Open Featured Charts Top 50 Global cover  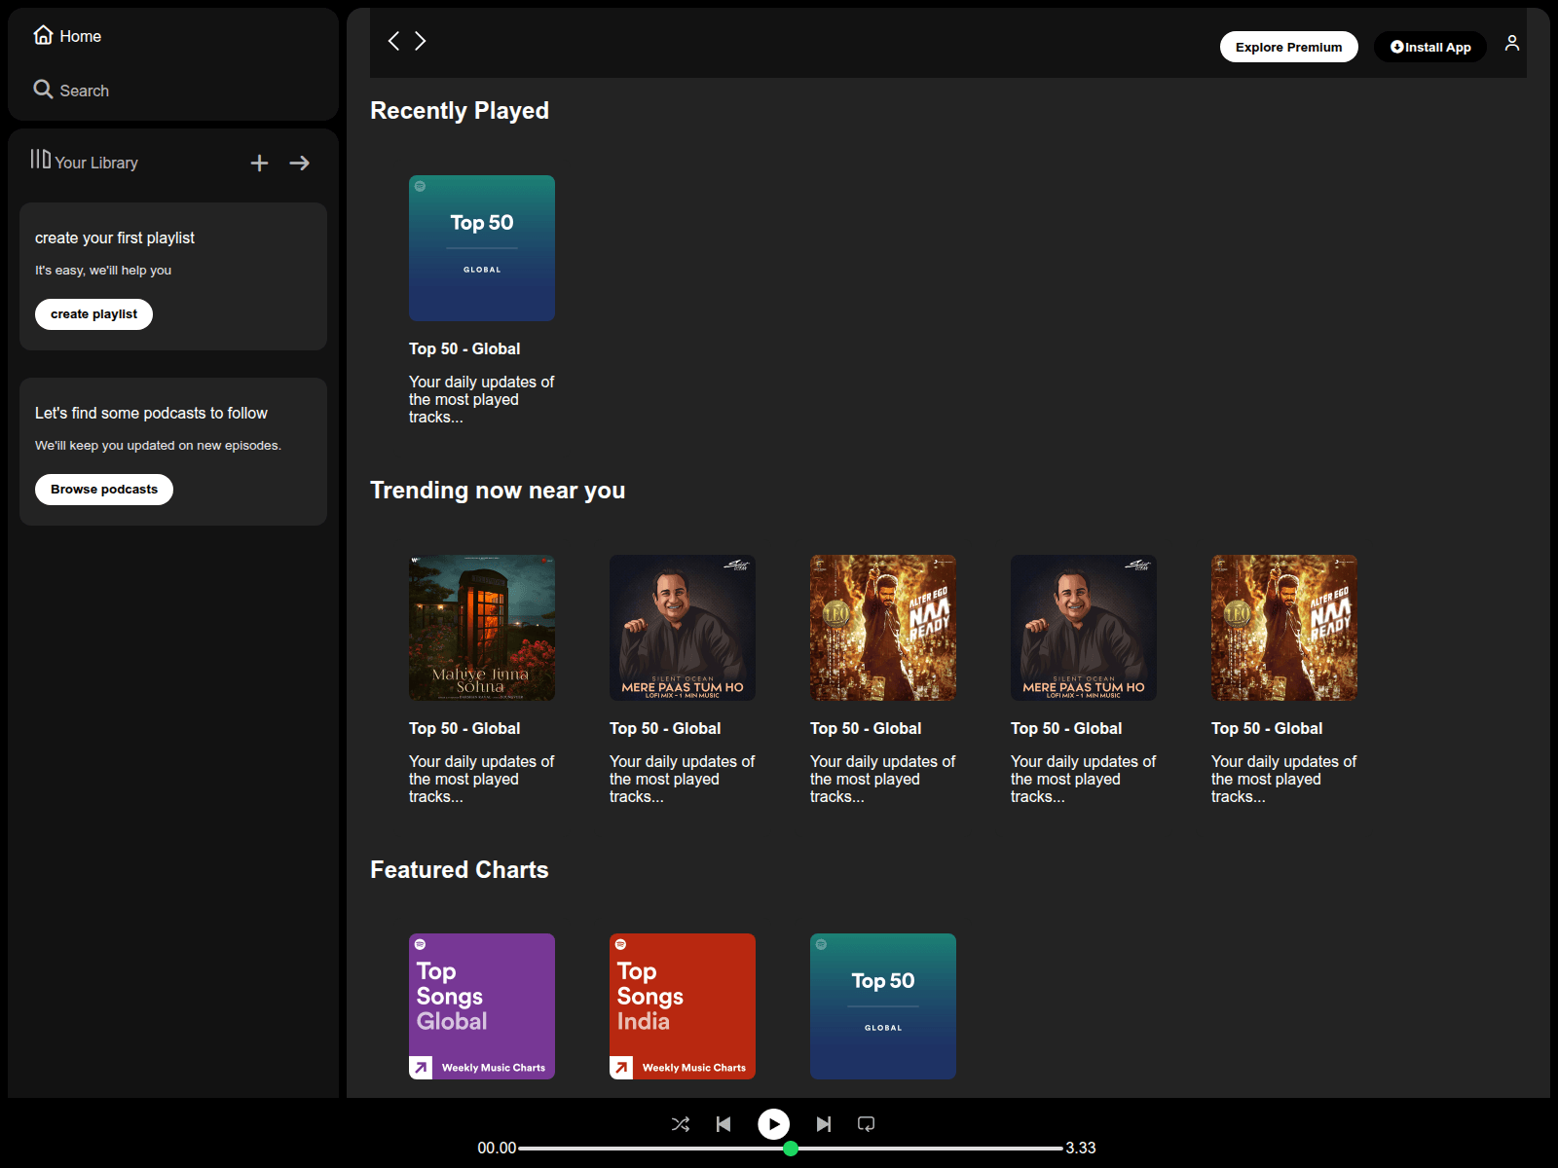(883, 1006)
